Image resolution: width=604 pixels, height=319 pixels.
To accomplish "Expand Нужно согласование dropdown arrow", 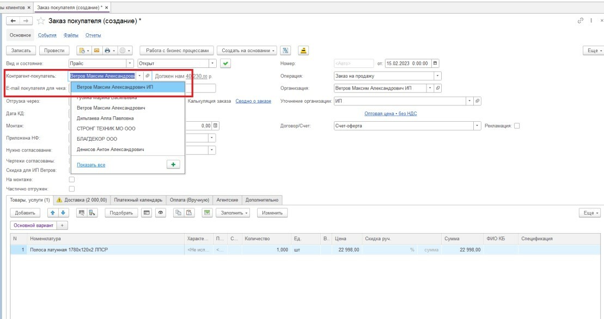I will [x=212, y=150].
